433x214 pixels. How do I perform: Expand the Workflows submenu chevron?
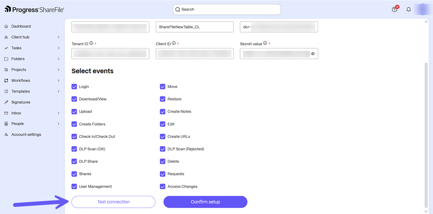[59, 80]
